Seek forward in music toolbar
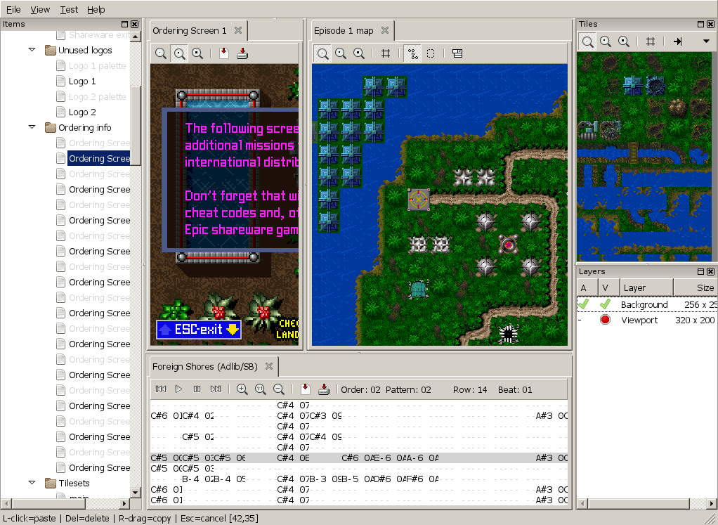The width and height of the screenshot is (718, 525). (x=215, y=389)
